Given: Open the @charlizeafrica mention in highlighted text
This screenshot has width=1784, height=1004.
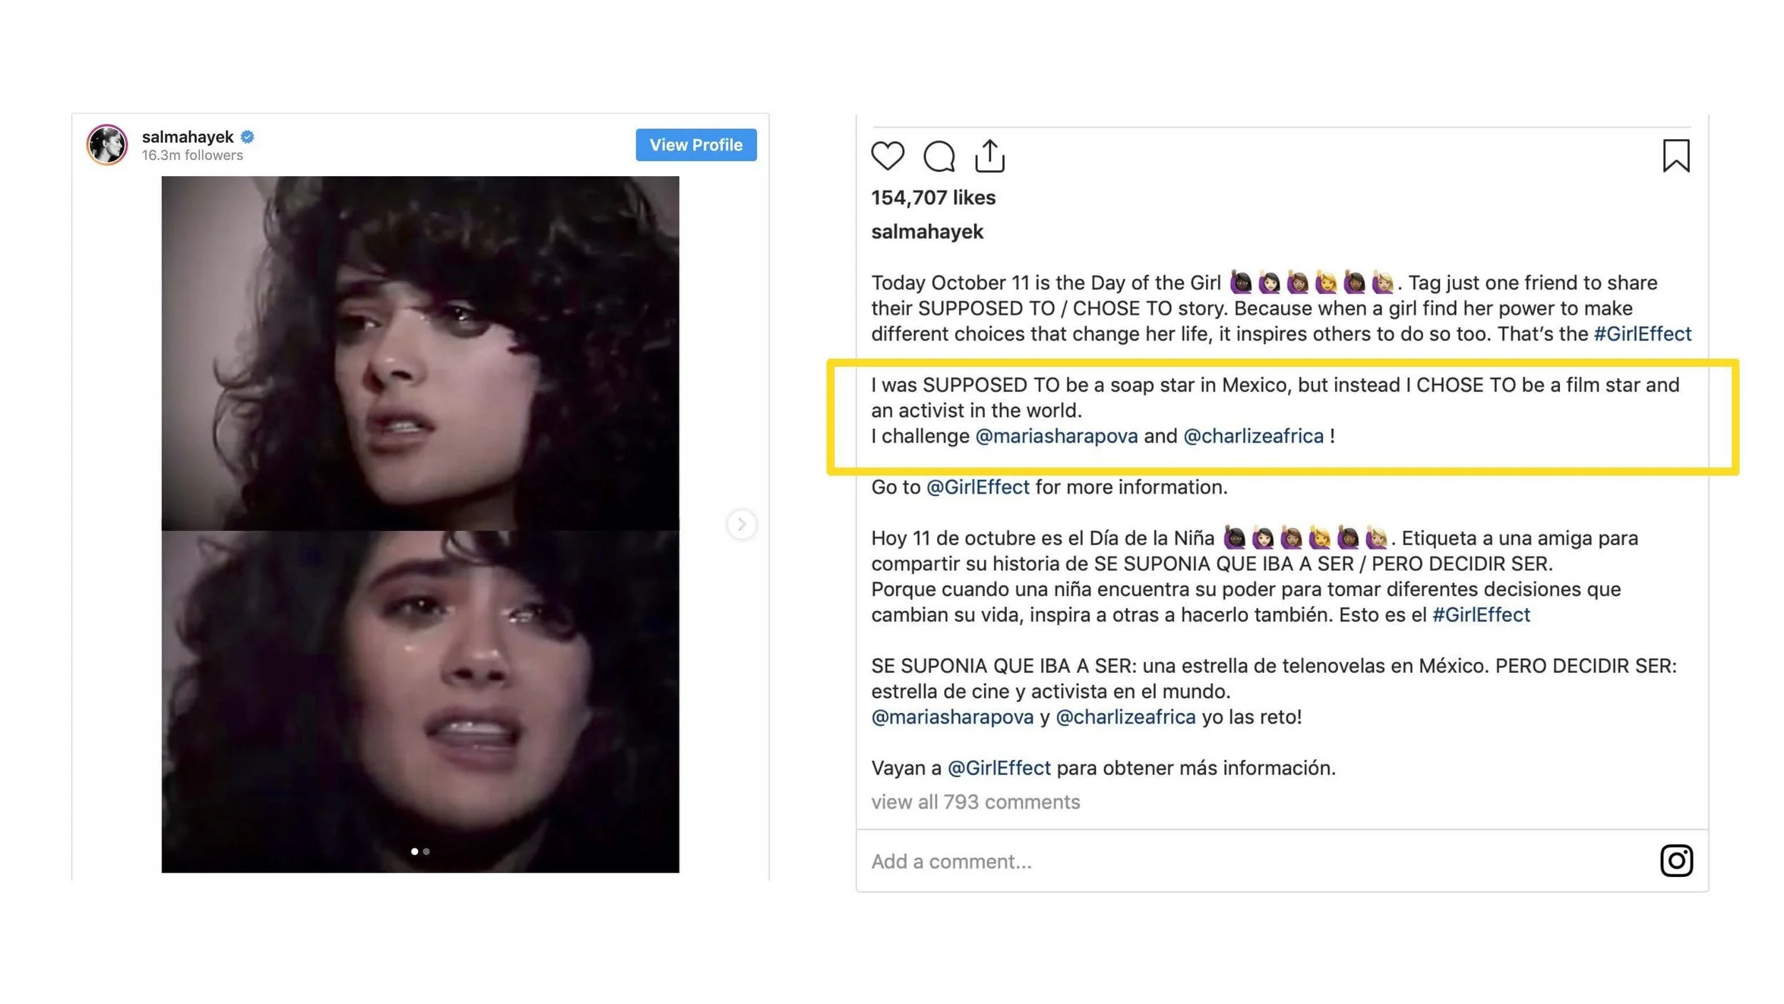Looking at the screenshot, I should pyautogui.click(x=1253, y=436).
